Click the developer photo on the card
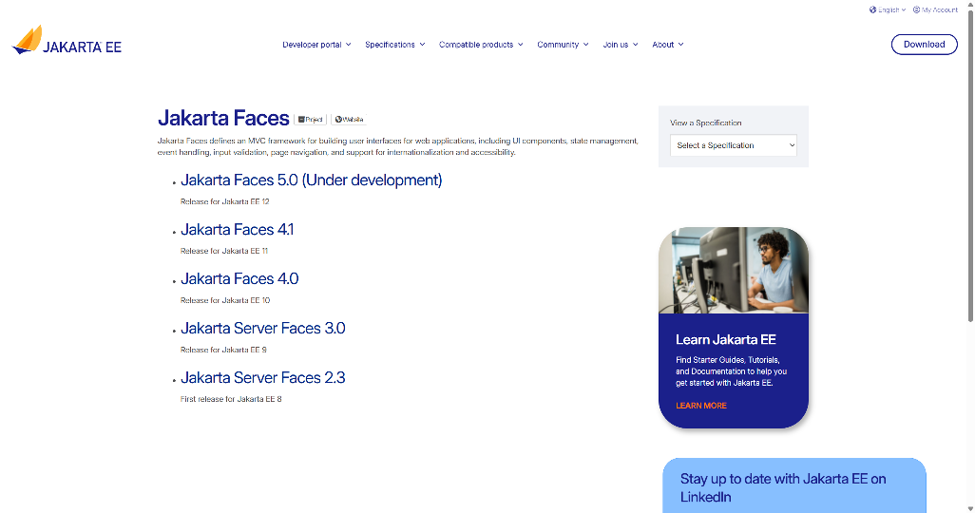This screenshot has height=513, width=975. 733,270
